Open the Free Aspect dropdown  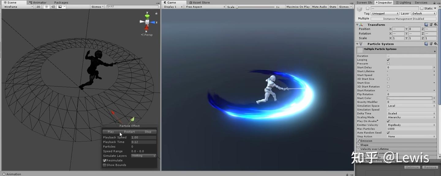click(x=205, y=7)
